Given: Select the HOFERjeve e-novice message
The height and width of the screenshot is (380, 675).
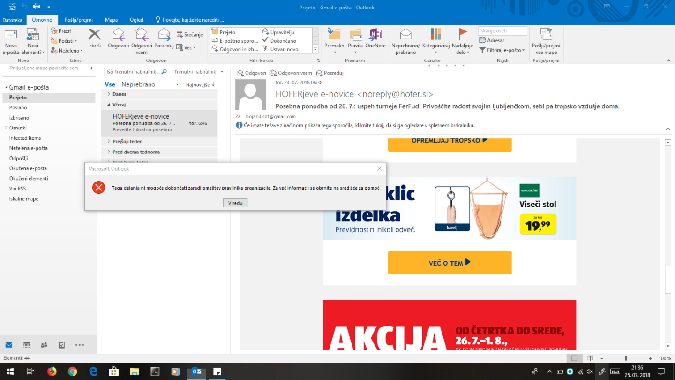Looking at the screenshot, I should tap(159, 123).
